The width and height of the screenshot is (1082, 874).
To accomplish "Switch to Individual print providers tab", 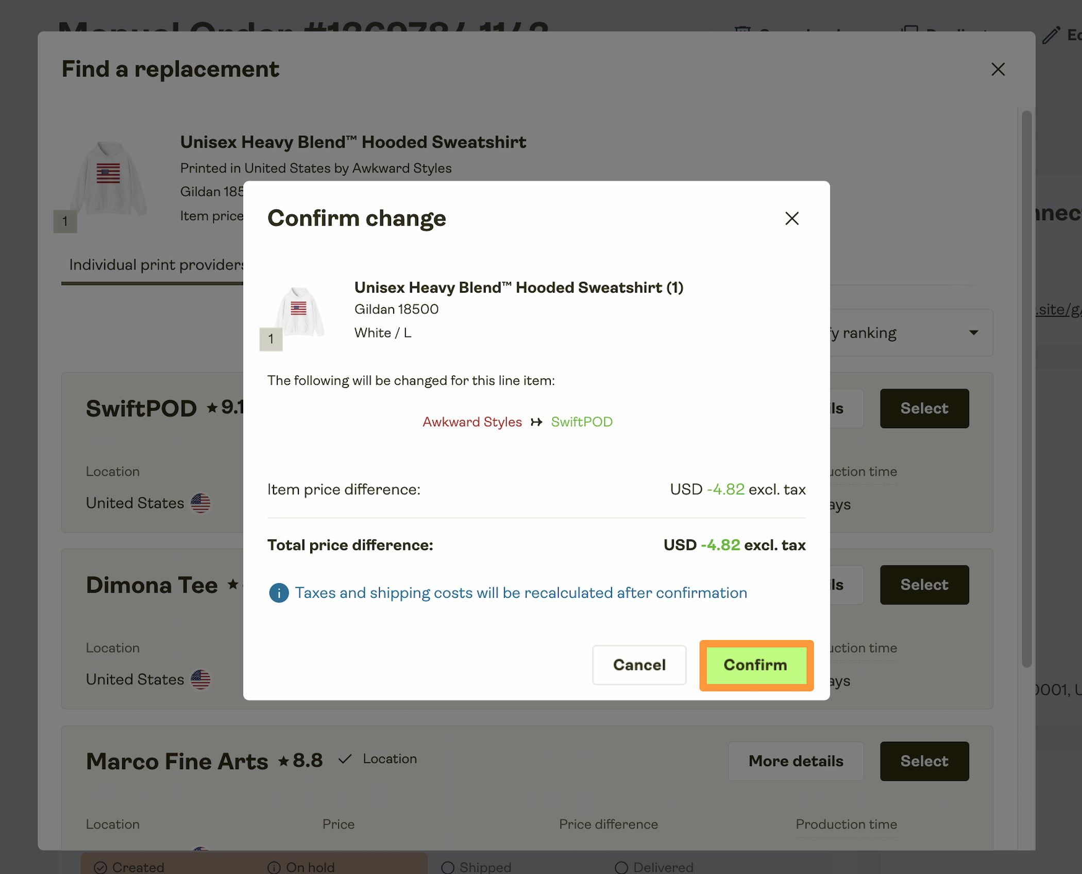I will [157, 265].
